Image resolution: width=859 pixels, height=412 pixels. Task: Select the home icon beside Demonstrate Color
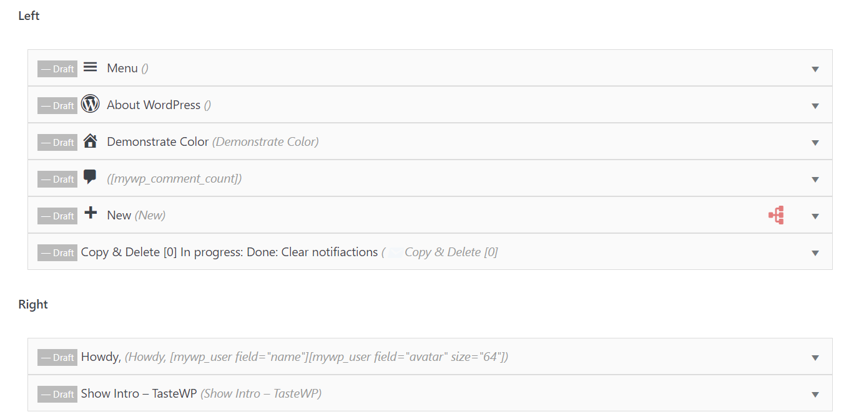click(x=90, y=141)
